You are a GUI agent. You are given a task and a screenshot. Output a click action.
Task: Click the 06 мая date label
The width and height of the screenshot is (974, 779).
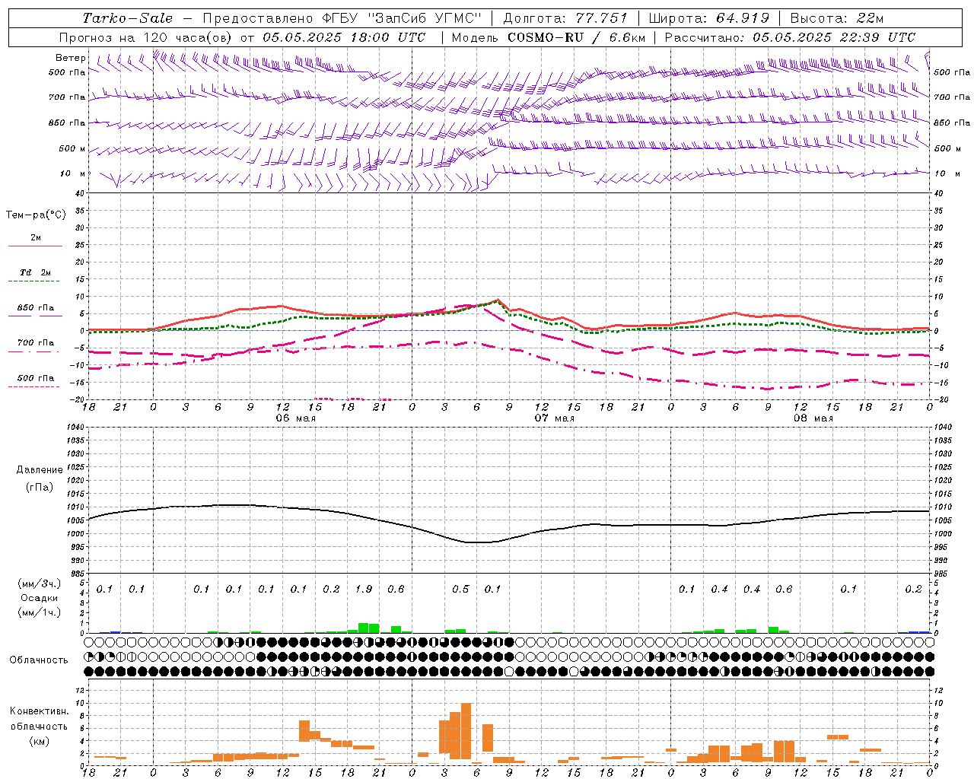(295, 418)
